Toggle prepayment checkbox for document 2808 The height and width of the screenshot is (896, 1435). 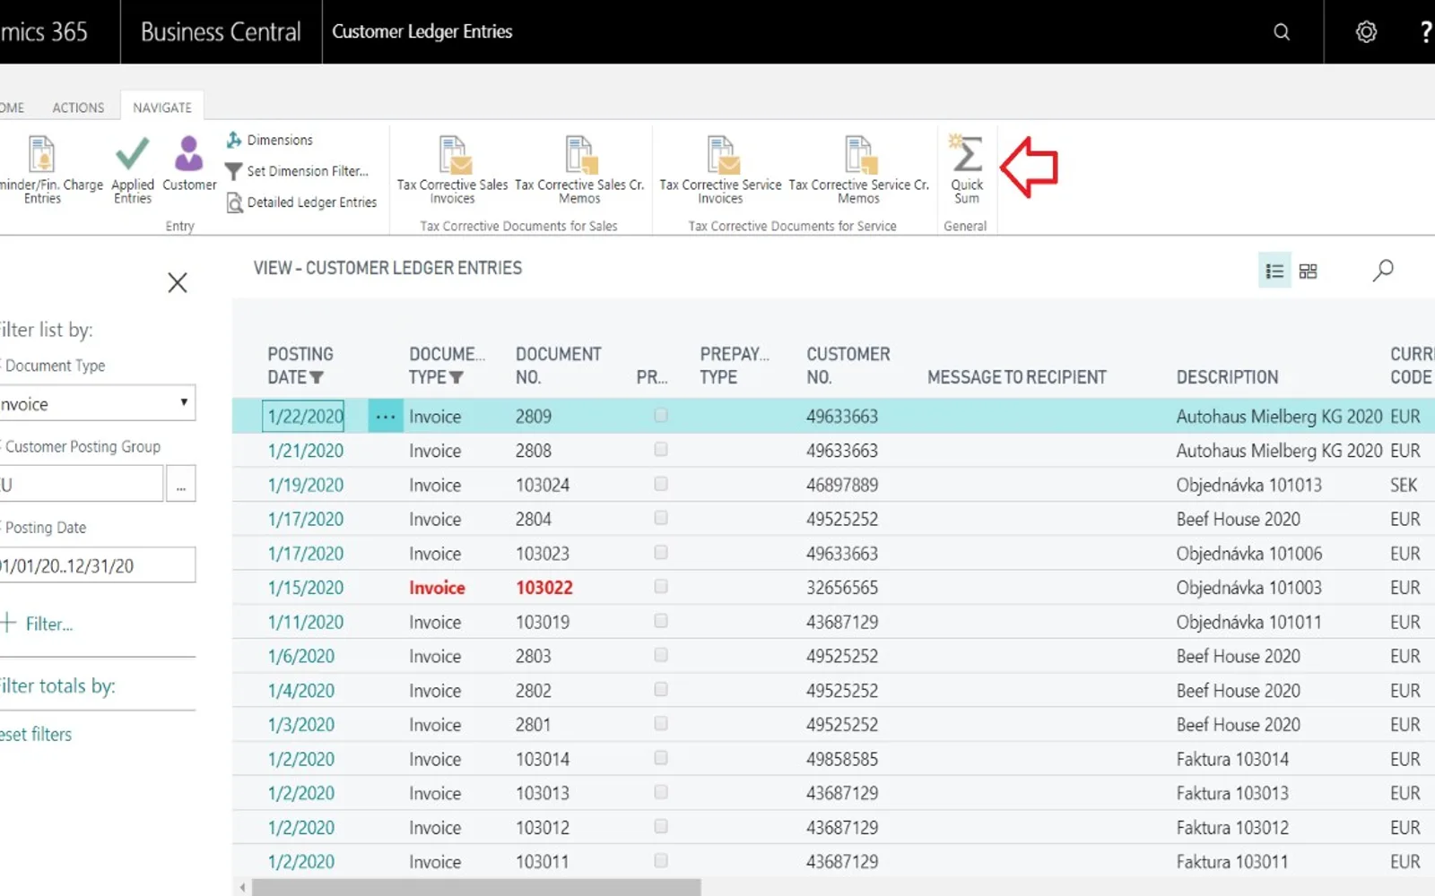tap(661, 450)
